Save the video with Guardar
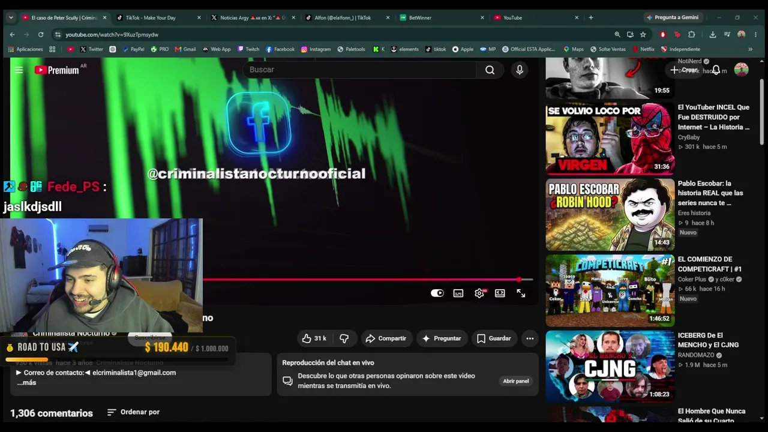Screen dimensions: 768x432 point(493,338)
